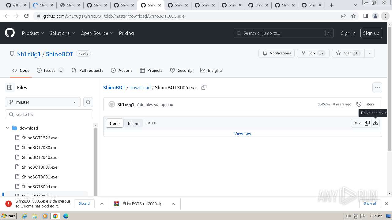This screenshot has width=392, height=220.
Task: Share this page icon in address bar
Action: [344, 16]
